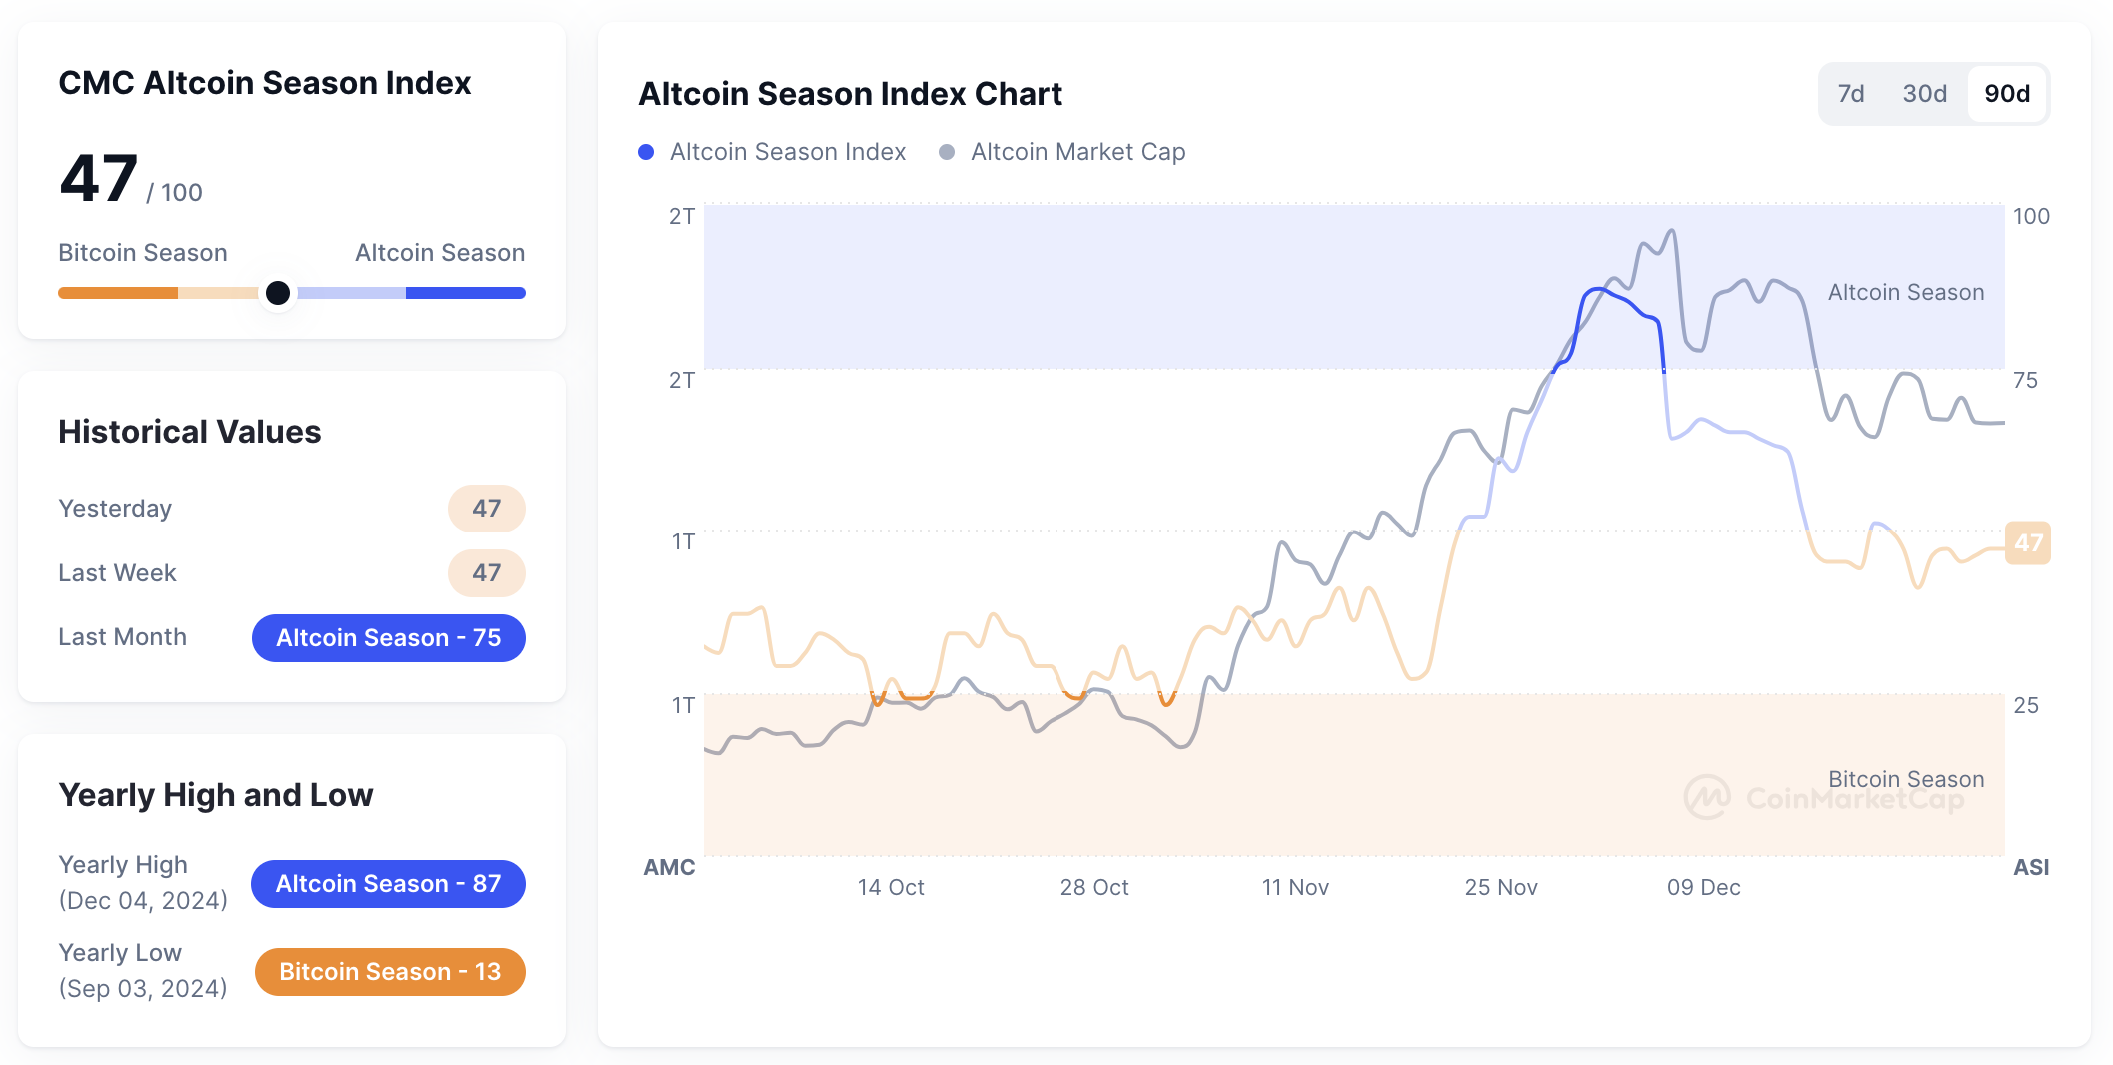The width and height of the screenshot is (2113, 1065).
Task: Click the current value 47 chart marker
Action: pyautogui.click(x=2028, y=542)
